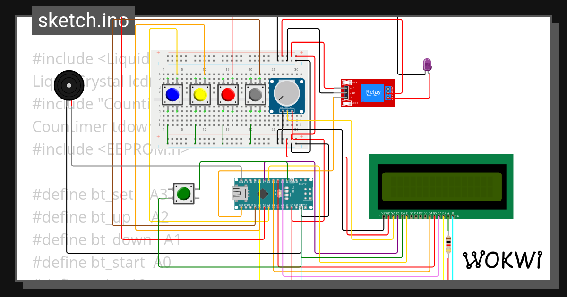
Task: Click the mini-USB connector on the Nano
Action: click(x=241, y=193)
